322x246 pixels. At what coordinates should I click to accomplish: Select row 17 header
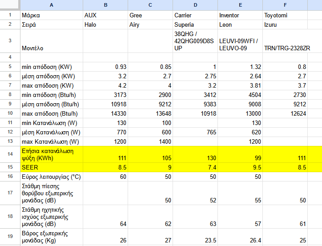point(10,193)
